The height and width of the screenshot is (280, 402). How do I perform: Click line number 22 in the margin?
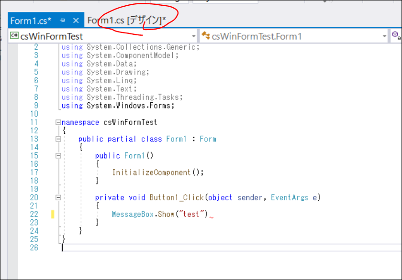tap(34, 214)
